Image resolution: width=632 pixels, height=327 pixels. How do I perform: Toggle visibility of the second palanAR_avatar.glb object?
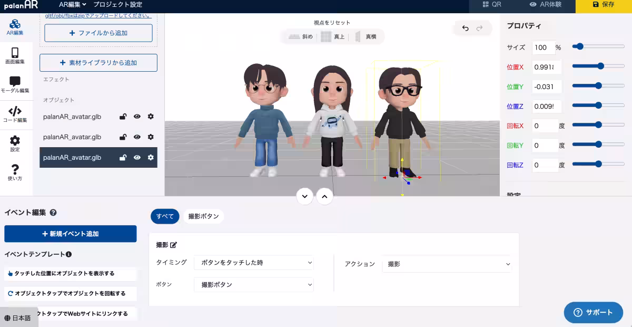[x=137, y=137]
